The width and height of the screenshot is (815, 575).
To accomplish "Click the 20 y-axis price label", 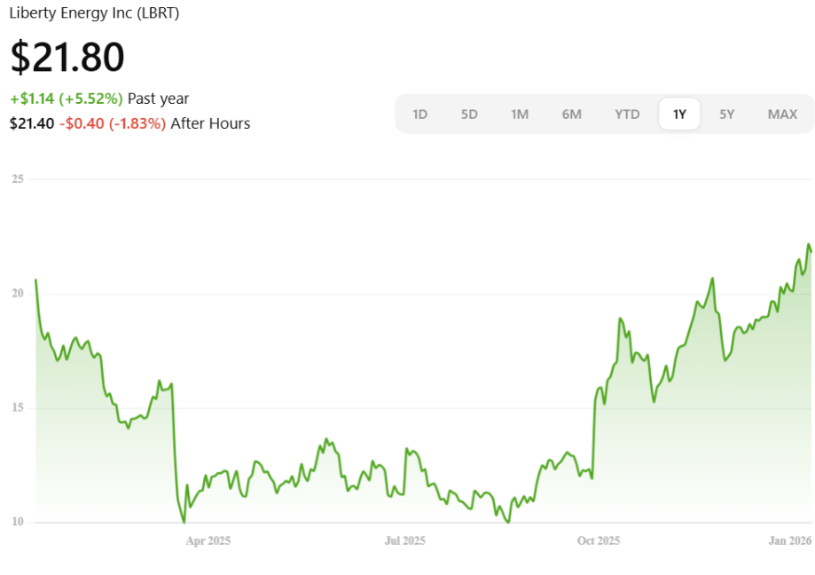I will pyautogui.click(x=18, y=294).
